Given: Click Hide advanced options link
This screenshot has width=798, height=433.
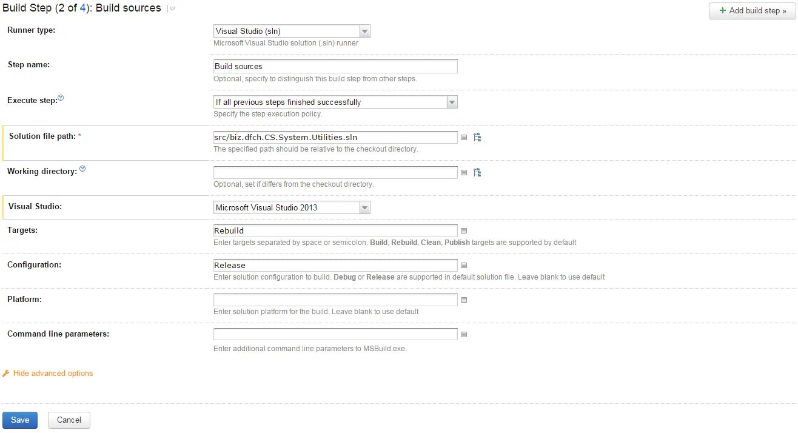Looking at the screenshot, I should click(53, 374).
